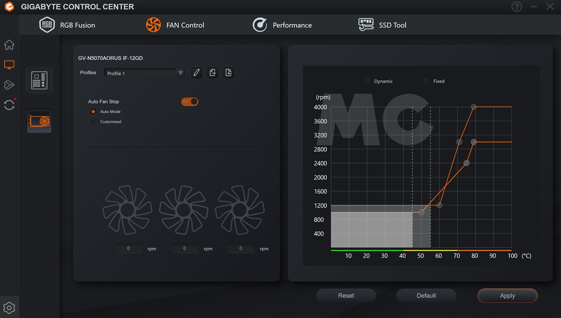Switch to FAN Control tab
The width and height of the screenshot is (561, 318).
(175, 25)
